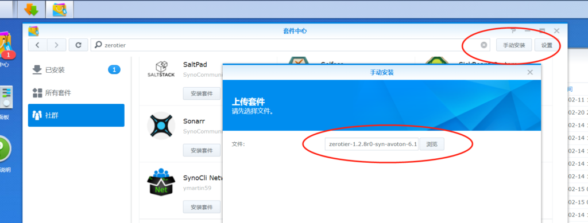The image size is (588, 223).
Task: Click 浏览 to browse for file
Action: [x=432, y=144]
